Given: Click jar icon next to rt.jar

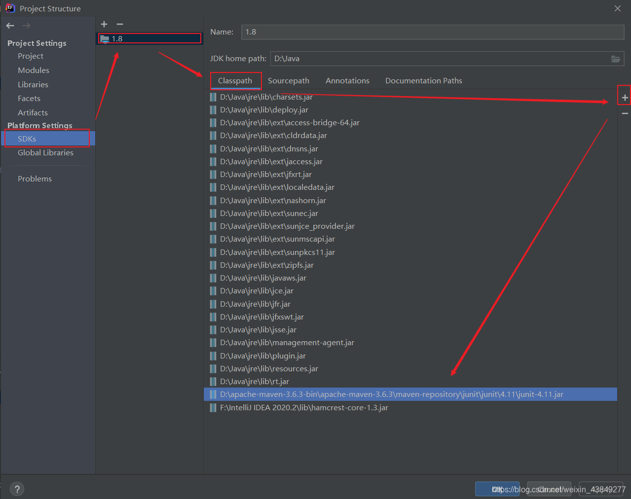Looking at the screenshot, I should click(x=213, y=382).
